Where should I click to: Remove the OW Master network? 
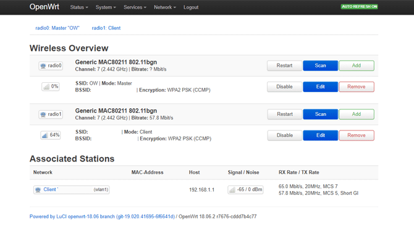pyautogui.click(x=357, y=87)
